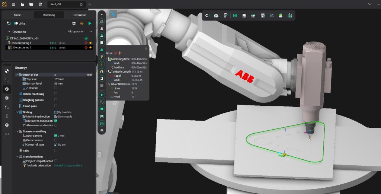Click the orange target icon next to play
The image size is (381, 194).
(82, 23)
